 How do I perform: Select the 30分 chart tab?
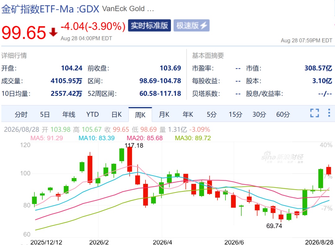coord(259,114)
